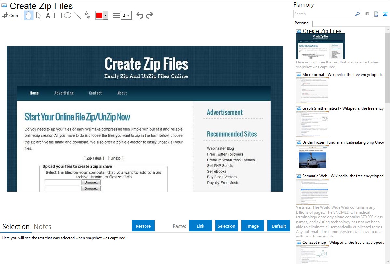Open the Personal tab
The image size is (390, 264).
(x=302, y=23)
